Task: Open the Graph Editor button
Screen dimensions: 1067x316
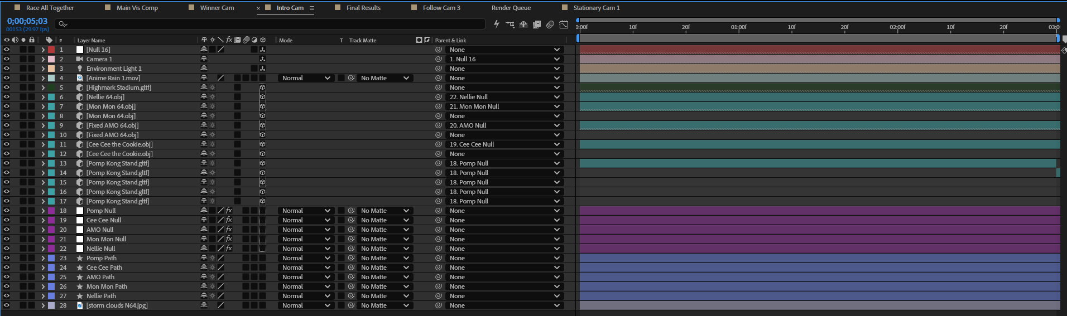Action: (564, 24)
